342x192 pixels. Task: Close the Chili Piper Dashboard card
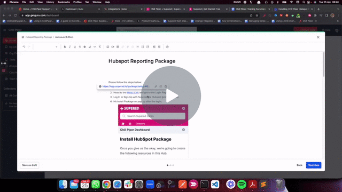click(x=183, y=130)
